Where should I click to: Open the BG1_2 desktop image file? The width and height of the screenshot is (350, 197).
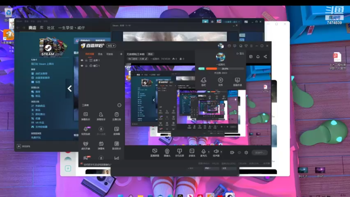pos(303,172)
